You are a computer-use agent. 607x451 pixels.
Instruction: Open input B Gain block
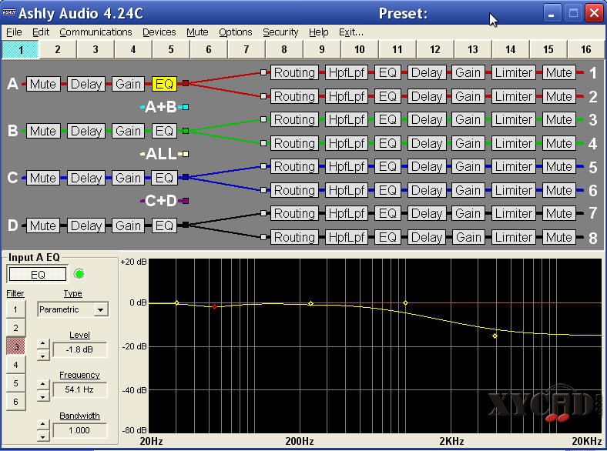pyautogui.click(x=128, y=131)
